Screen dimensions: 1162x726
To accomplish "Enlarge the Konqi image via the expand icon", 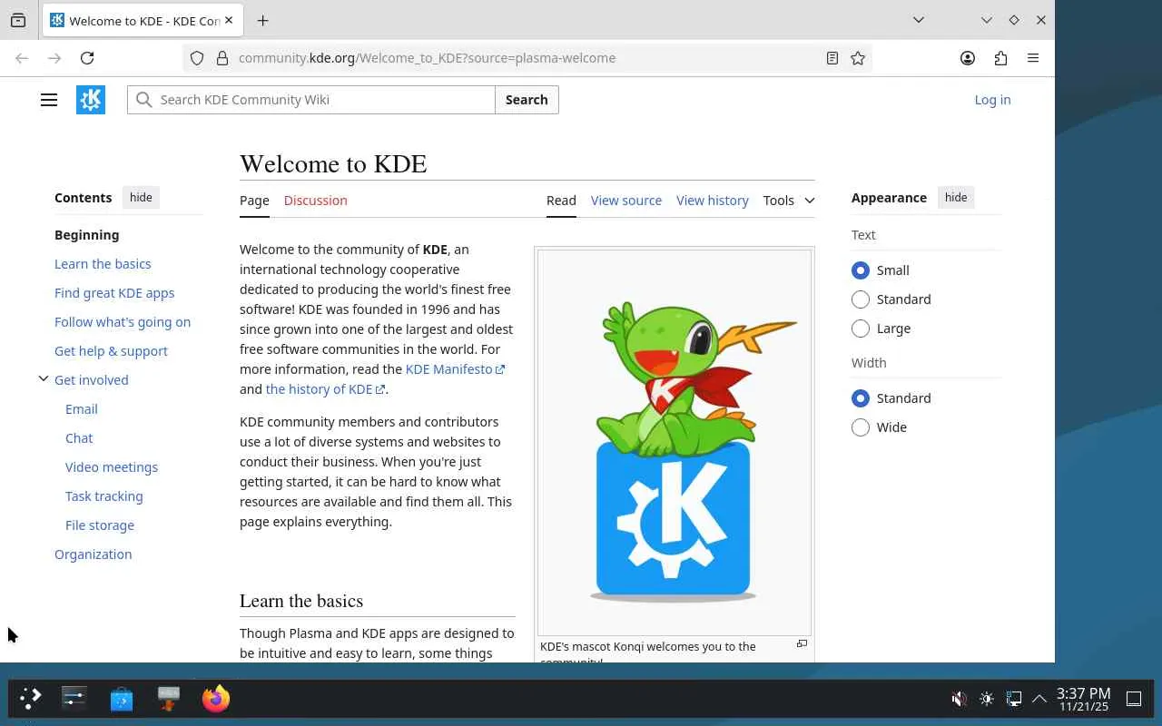I will 802,643.
